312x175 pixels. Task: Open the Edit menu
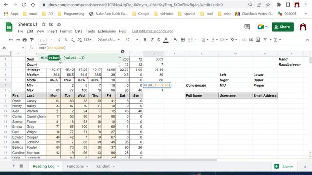30,31
